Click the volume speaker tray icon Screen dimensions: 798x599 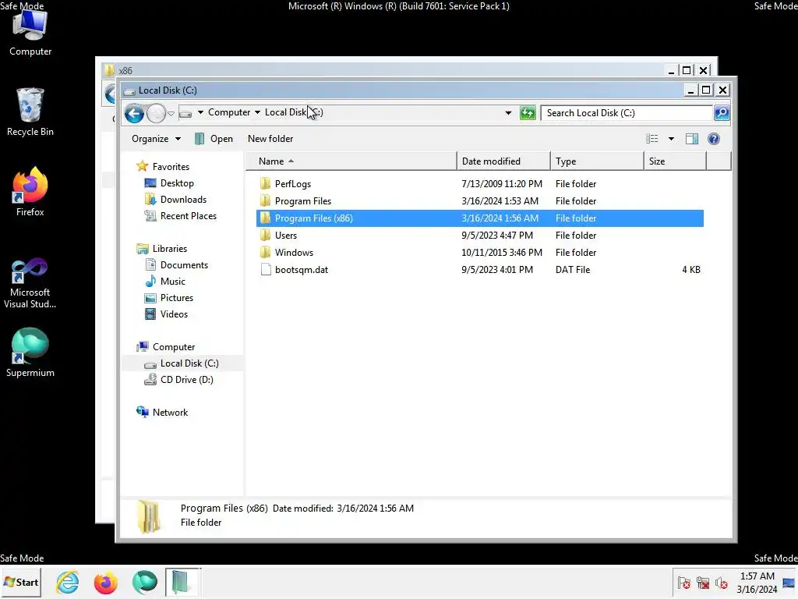[721, 583]
